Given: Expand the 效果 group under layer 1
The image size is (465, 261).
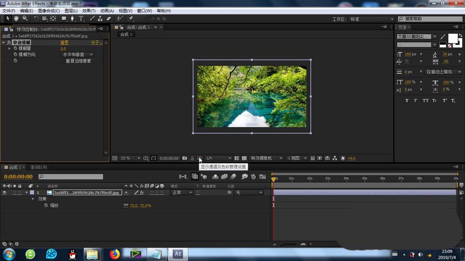Looking at the screenshot, I should coord(33,199).
